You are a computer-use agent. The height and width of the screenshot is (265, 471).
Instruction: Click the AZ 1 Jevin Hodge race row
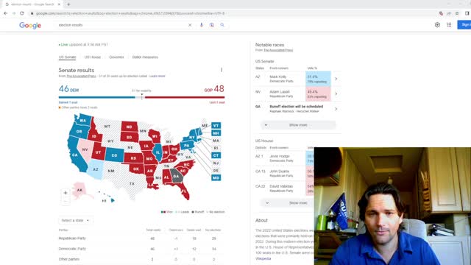click(285, 158)
